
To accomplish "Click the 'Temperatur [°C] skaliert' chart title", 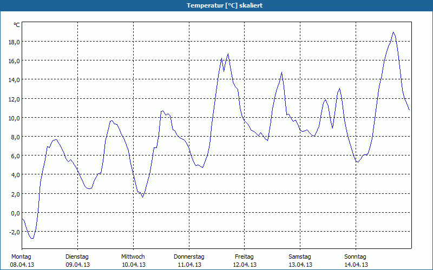I will coord(225,5).
